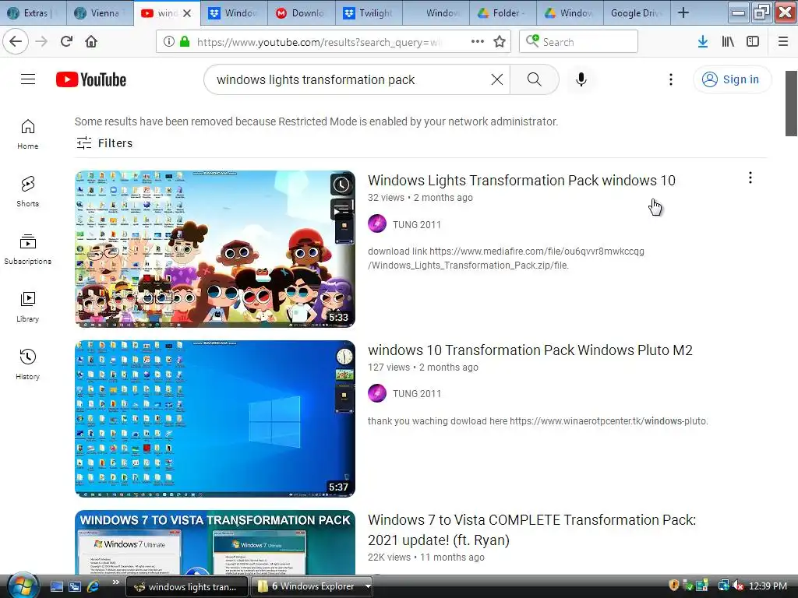The image size is (798, 598).
Task: Play the Windows 7 to Vista thumbnail
Action: (215, 543)
